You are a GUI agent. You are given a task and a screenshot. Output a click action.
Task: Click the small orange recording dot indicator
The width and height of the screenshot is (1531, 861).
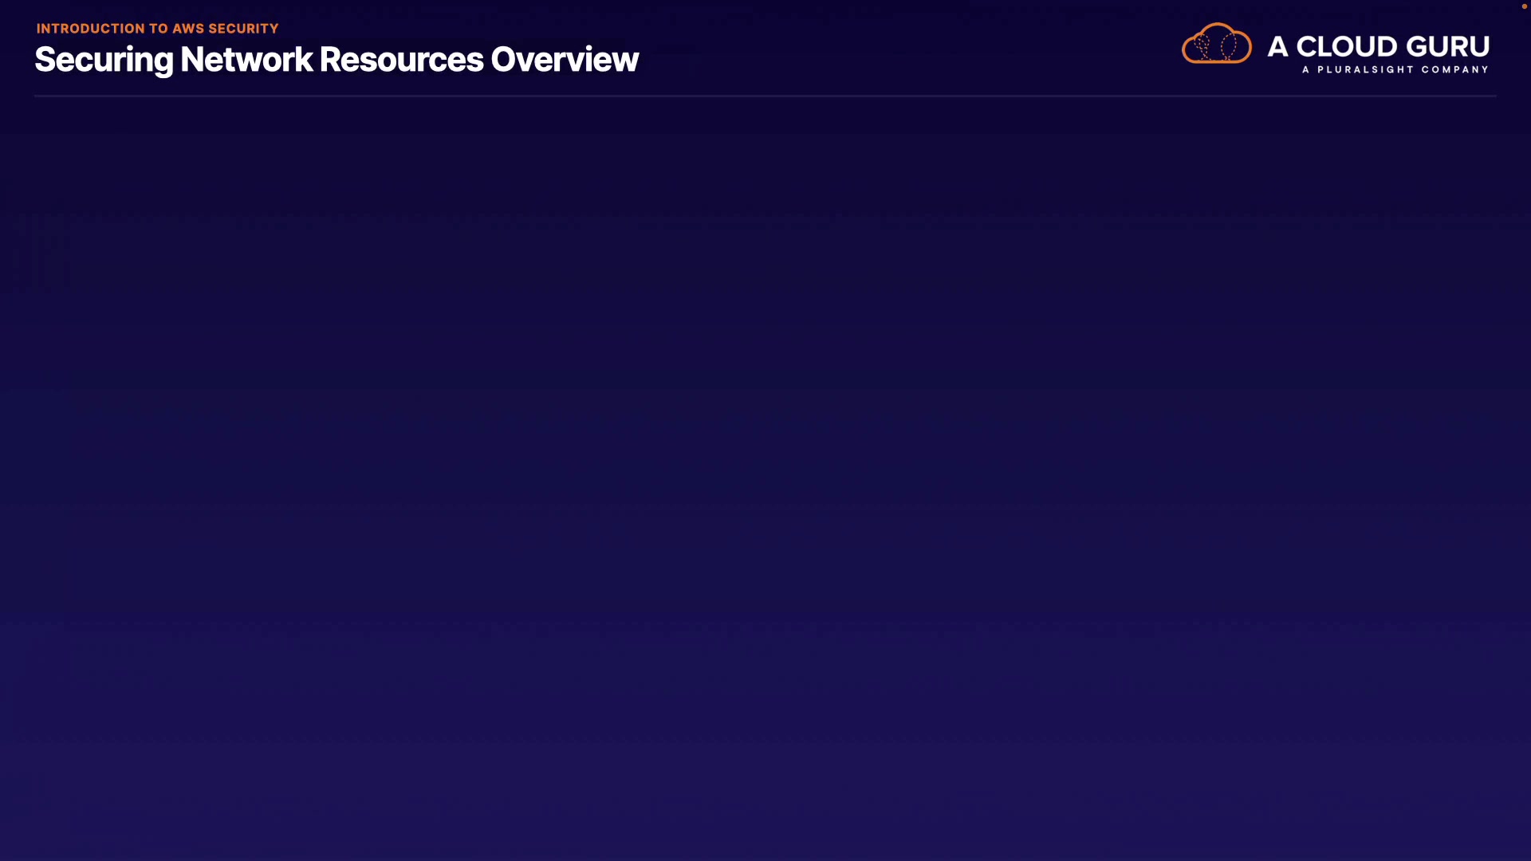coord(1524,6)
